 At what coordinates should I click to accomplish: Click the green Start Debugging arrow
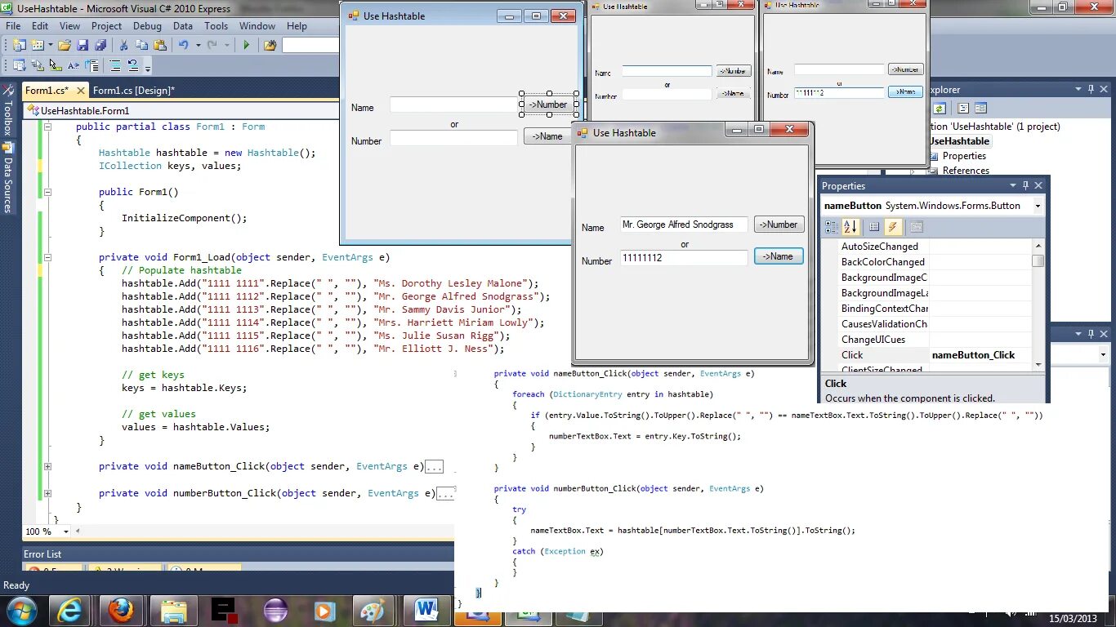click(x=246, y=45)
